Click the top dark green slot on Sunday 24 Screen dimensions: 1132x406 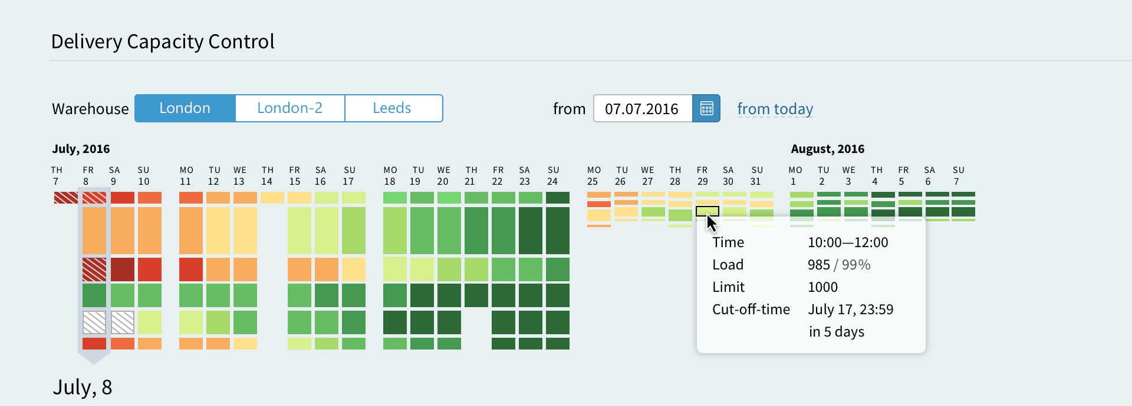tap(558, 198)
